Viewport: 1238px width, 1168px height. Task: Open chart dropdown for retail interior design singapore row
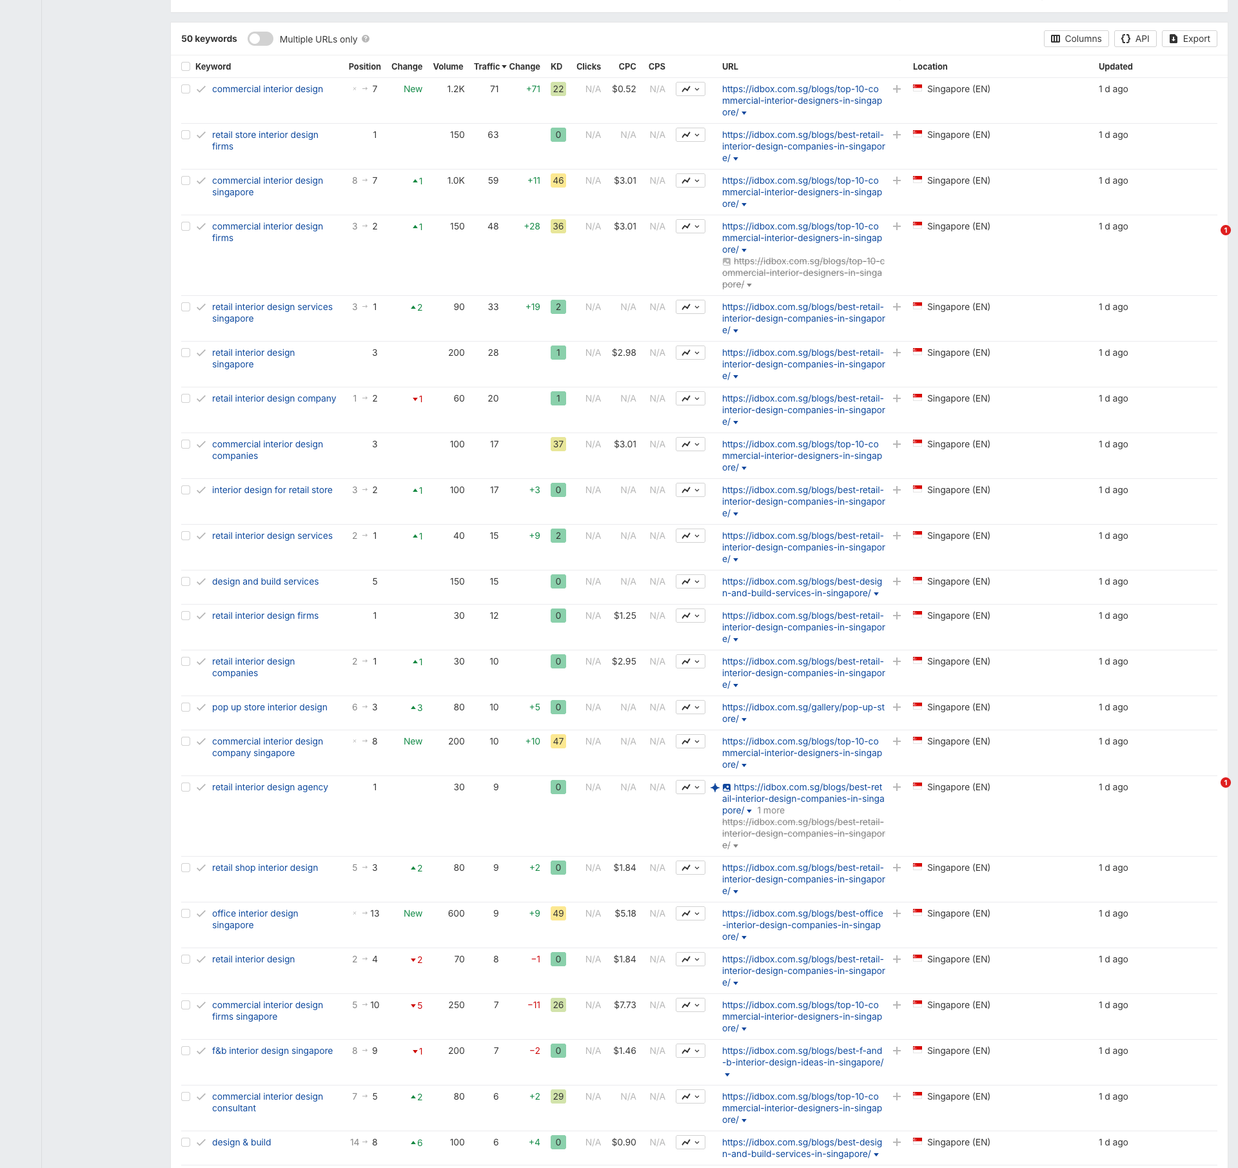click(691, 353)
